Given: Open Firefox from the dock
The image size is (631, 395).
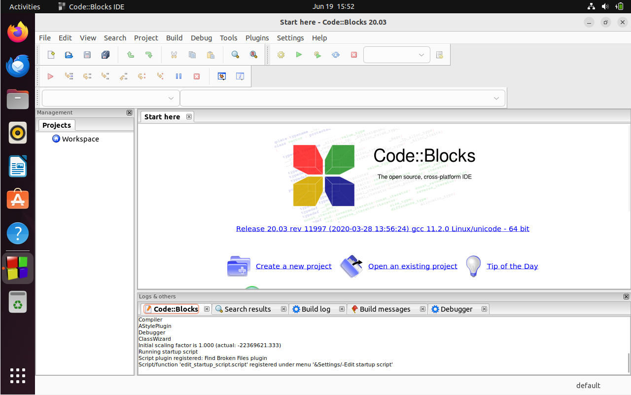Looking at the screenshot, I should pos(18,33).
